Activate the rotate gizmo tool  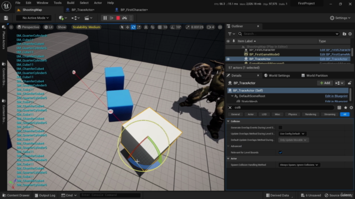point(133,27)
